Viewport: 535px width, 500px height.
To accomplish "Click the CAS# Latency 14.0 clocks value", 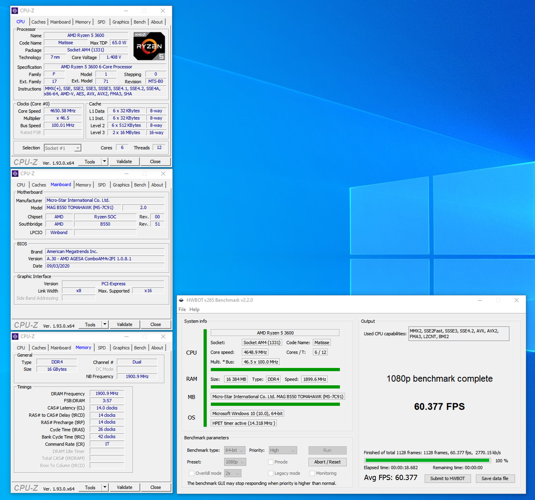I will [x=107, y=408].
